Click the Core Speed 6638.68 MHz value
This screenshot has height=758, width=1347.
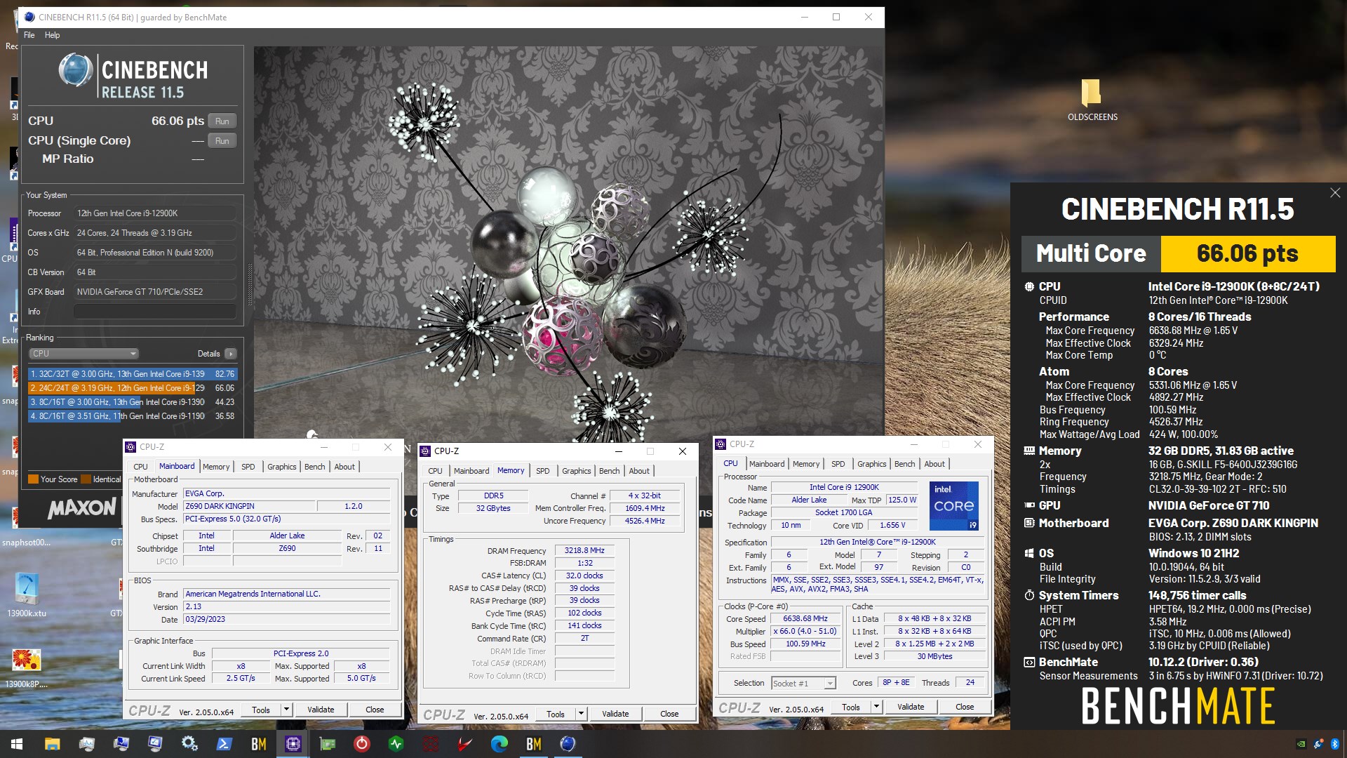[x=805, y=619]
